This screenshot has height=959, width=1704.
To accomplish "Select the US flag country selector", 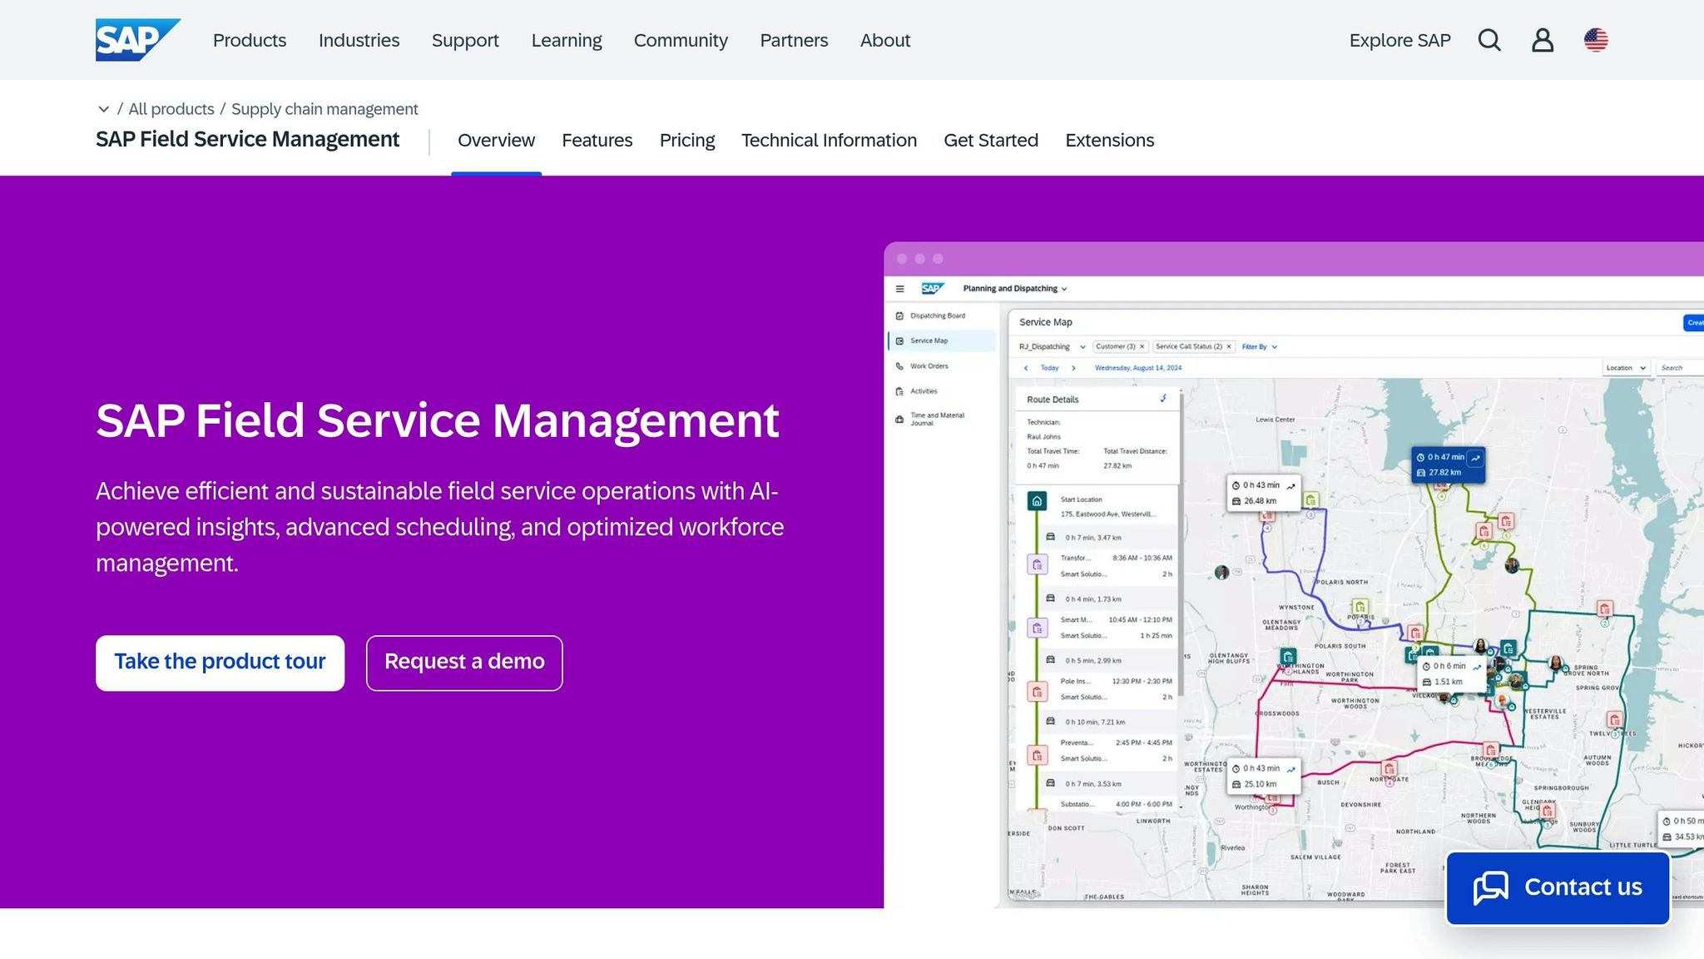I will (1596, 40).
